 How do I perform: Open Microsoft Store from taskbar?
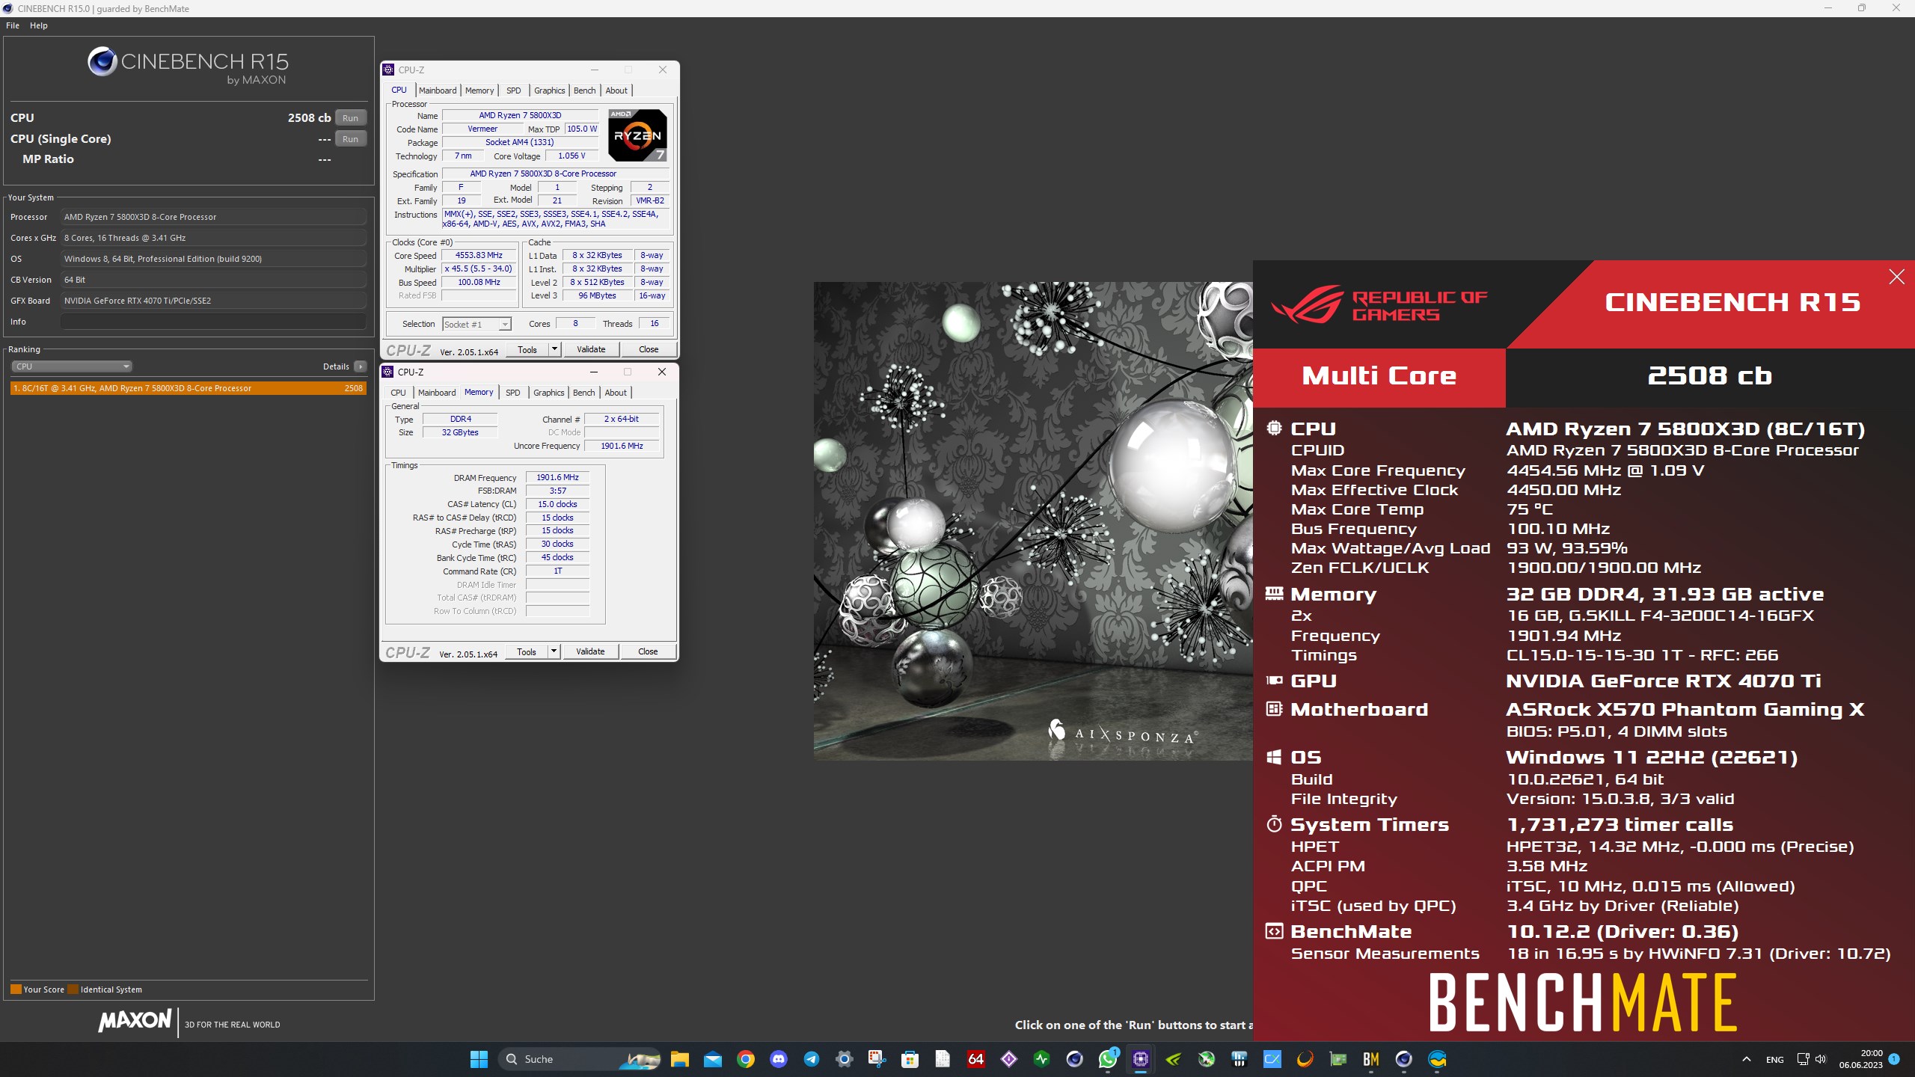910,1059
